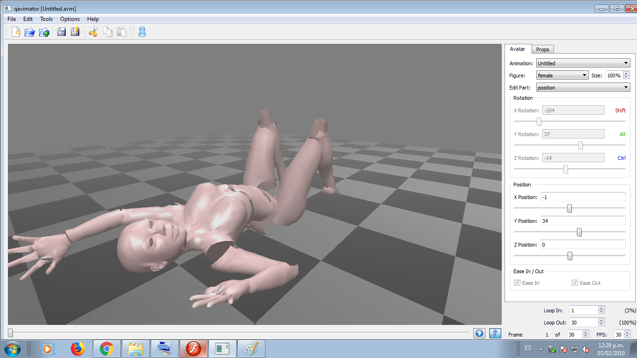Image resolution: width=637 pixels, height=358 pixels.
Task: Click the blue avatar figure toolbar icon
Action: click(142, 32)
